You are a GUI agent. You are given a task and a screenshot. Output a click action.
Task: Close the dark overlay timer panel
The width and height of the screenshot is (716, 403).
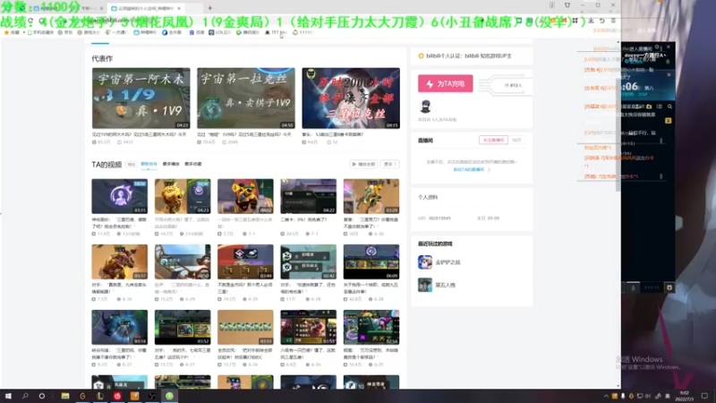669,74
